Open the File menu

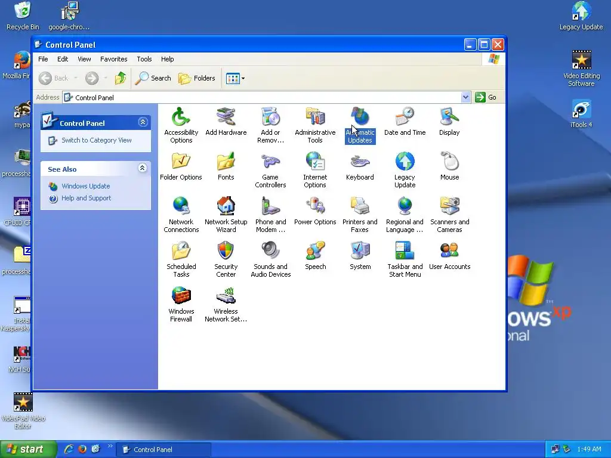[x=43, y=59]
